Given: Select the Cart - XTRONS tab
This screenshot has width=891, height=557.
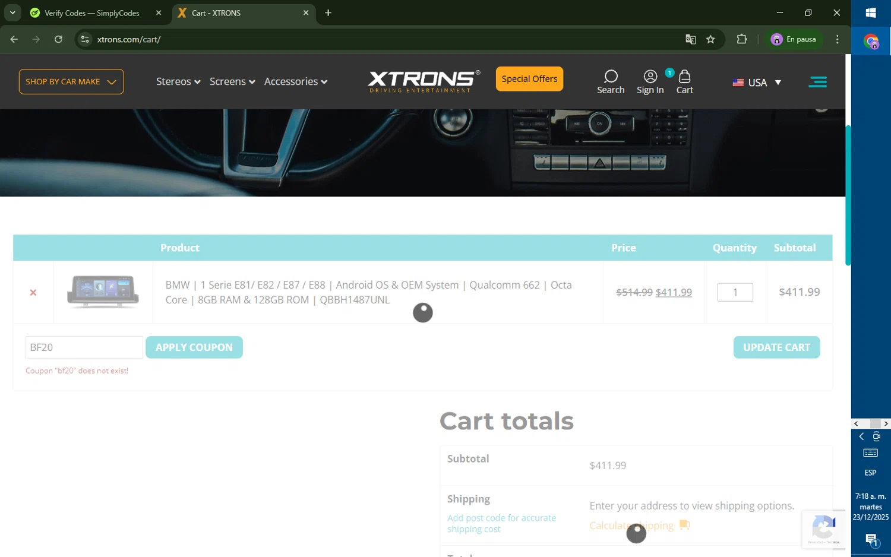Looking at the screenshot, I should coord(238,13).
